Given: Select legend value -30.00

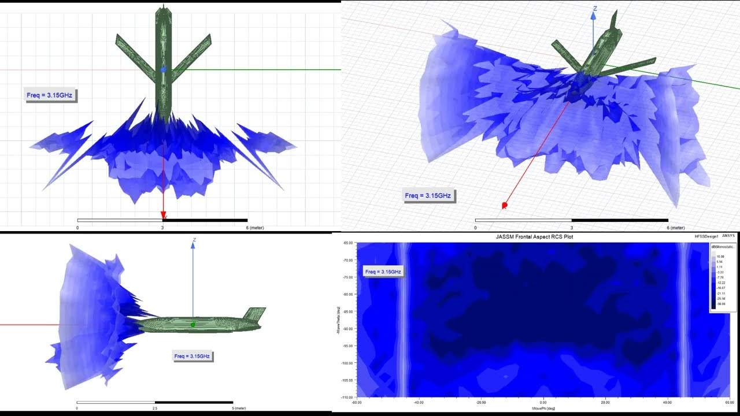Looking at the screenshot, I should point(720,304).
